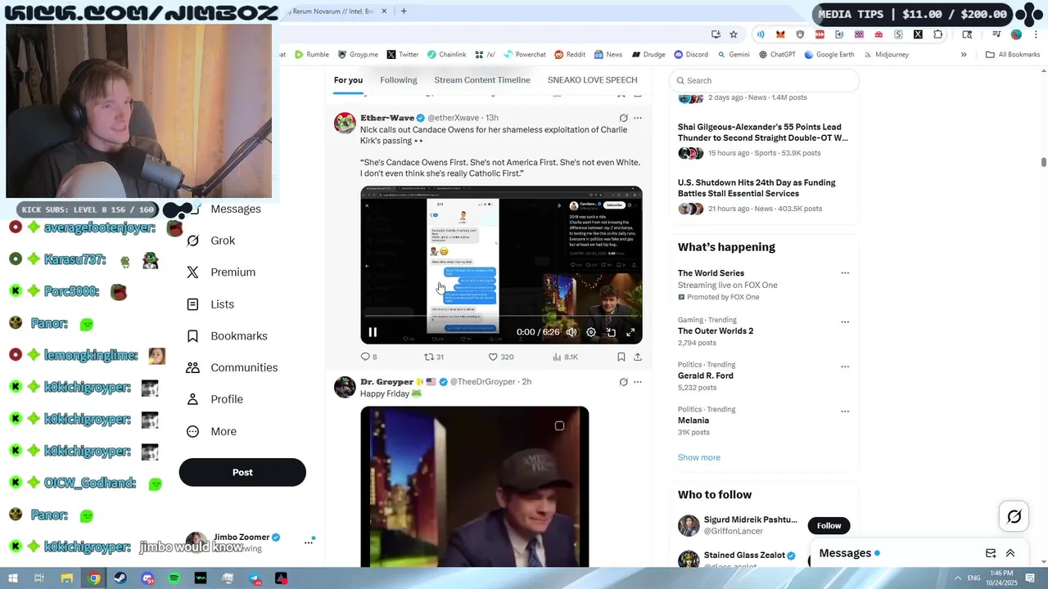
Task: Open Lists in the sidebar
Action: coord(210,304)
